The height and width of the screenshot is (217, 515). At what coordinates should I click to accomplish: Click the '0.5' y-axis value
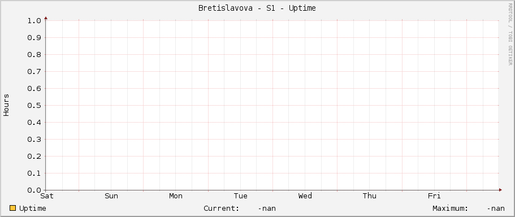click(x=34, y=105)
